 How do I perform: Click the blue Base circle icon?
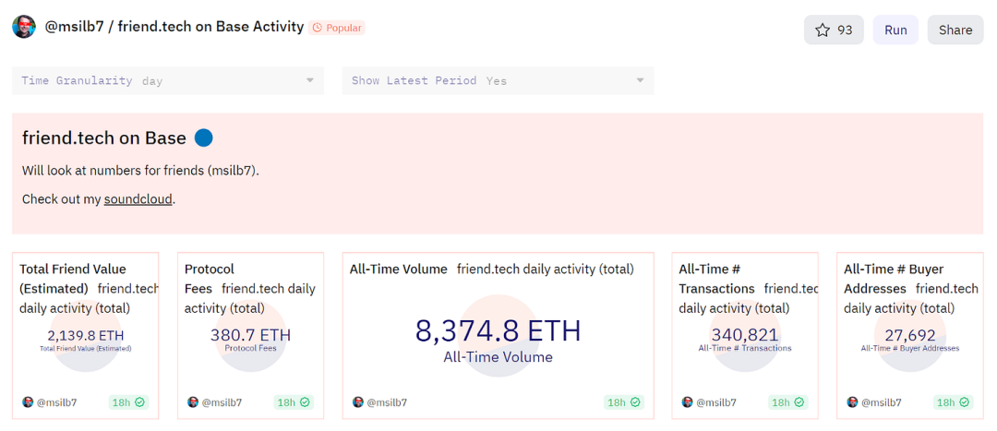tap(204, 138)
